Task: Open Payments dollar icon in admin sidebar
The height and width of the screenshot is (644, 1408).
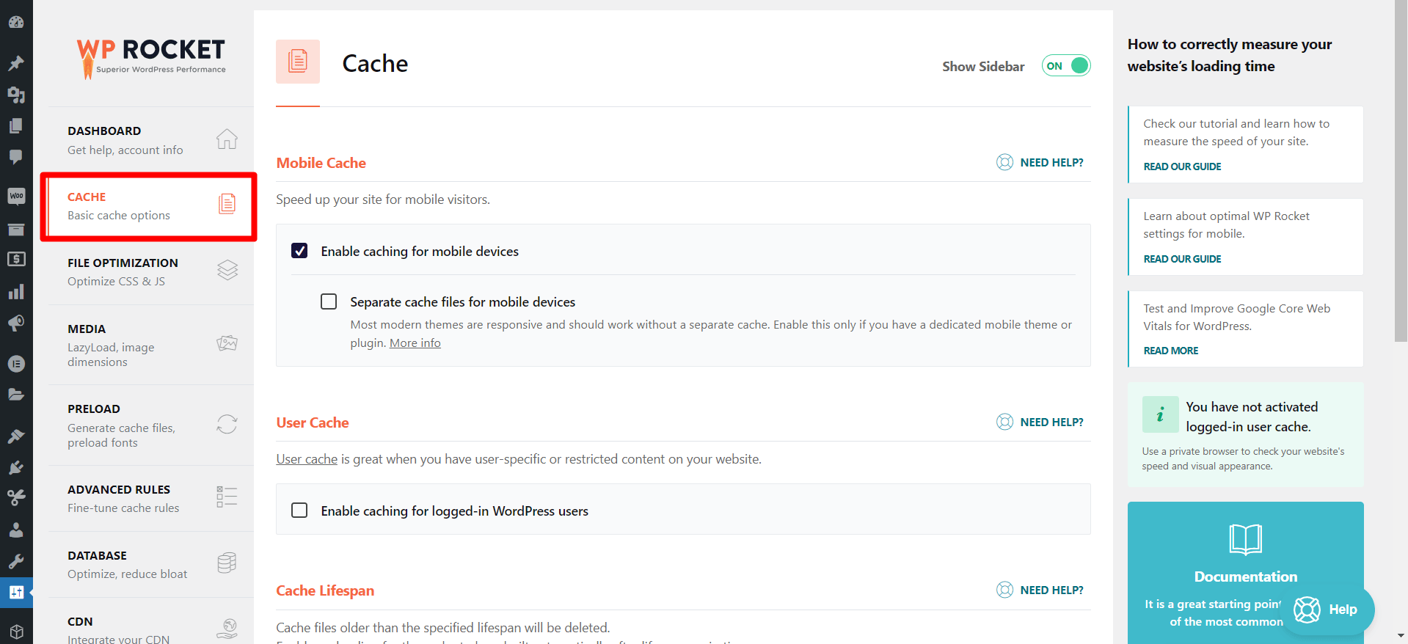Action: pos(16,259)
